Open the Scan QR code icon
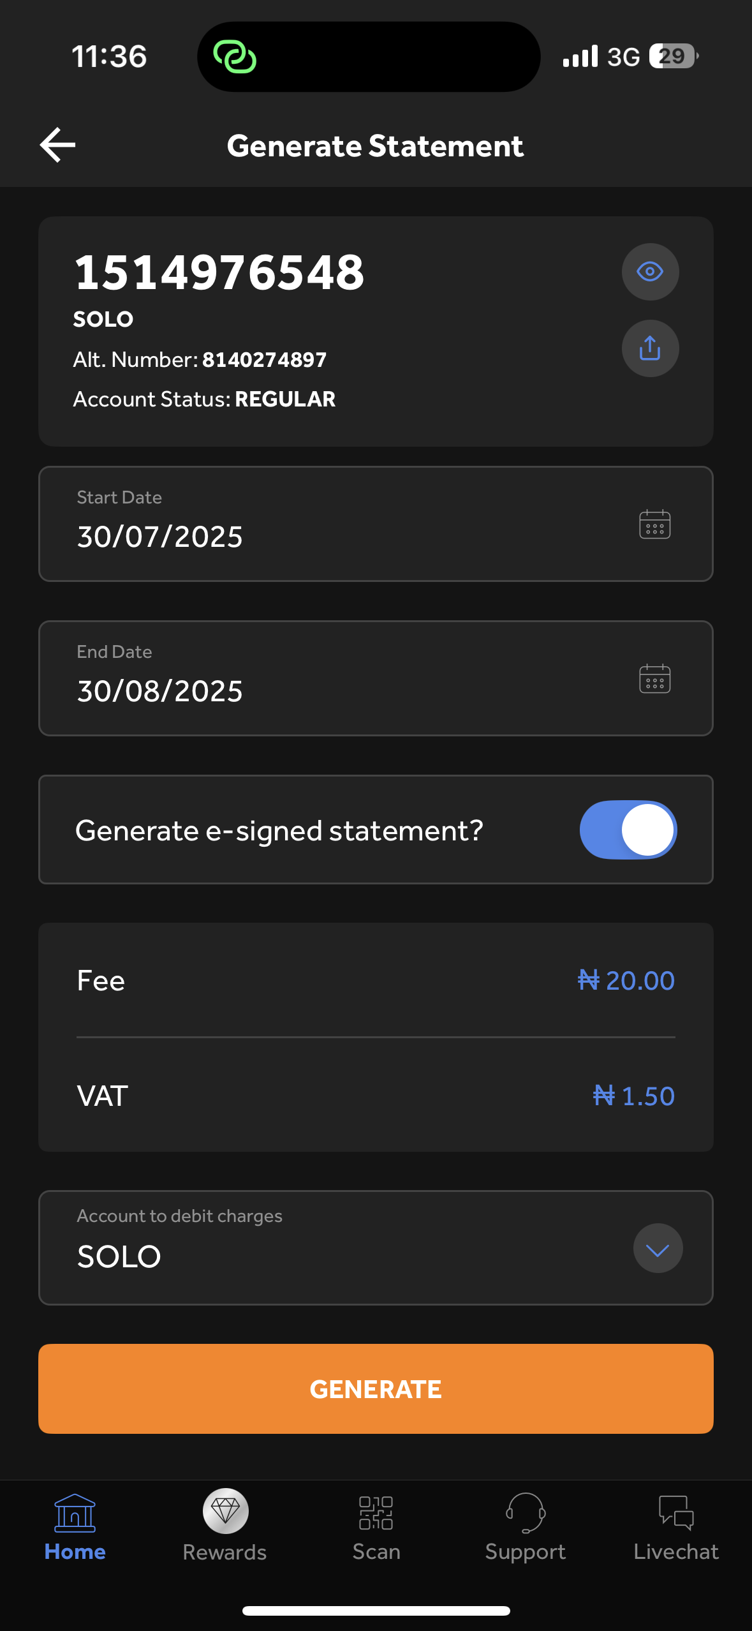Image resolution: width=752 pixels, height=1631 pixels. pyautogui.click(x=376, y=1514)
